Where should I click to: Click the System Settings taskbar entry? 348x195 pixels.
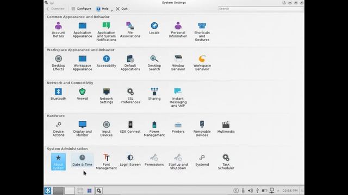click(x=99, y=191)
